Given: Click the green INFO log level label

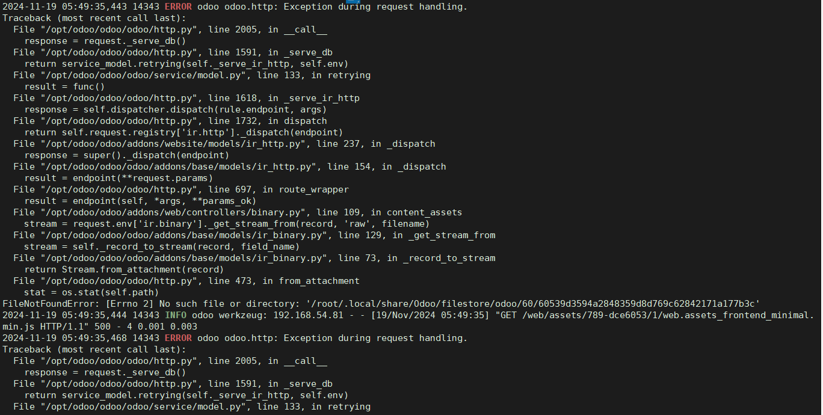Looking at the screenshot, I should 175,315.
